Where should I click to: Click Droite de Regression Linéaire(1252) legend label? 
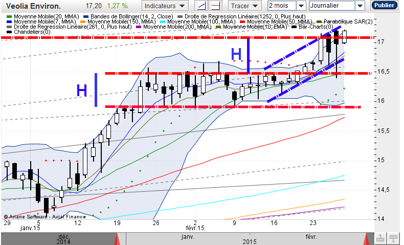245,16
